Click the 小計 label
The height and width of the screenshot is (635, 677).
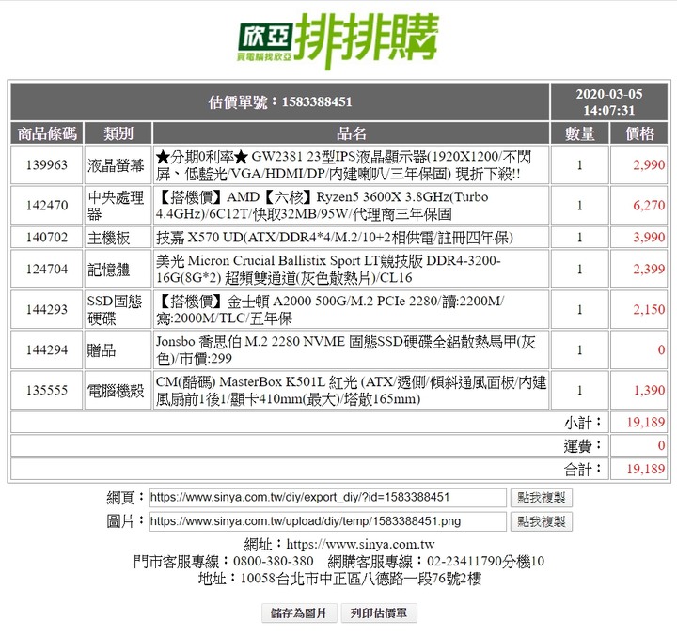click(582, 423)
